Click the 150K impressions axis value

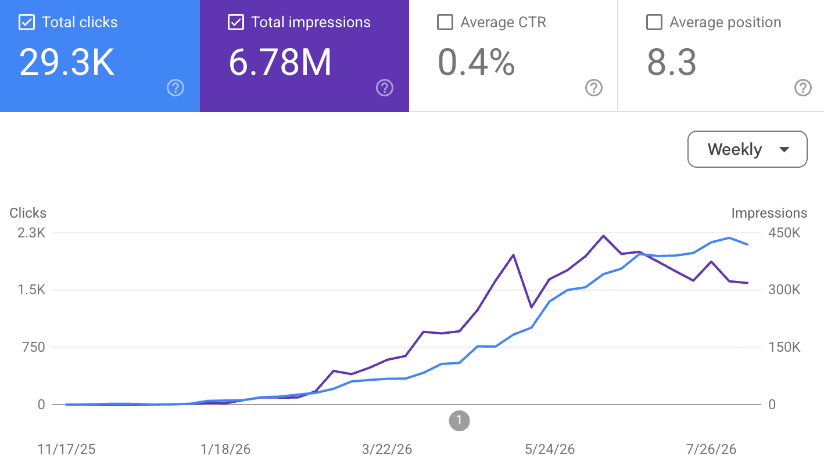pos(784,347)
